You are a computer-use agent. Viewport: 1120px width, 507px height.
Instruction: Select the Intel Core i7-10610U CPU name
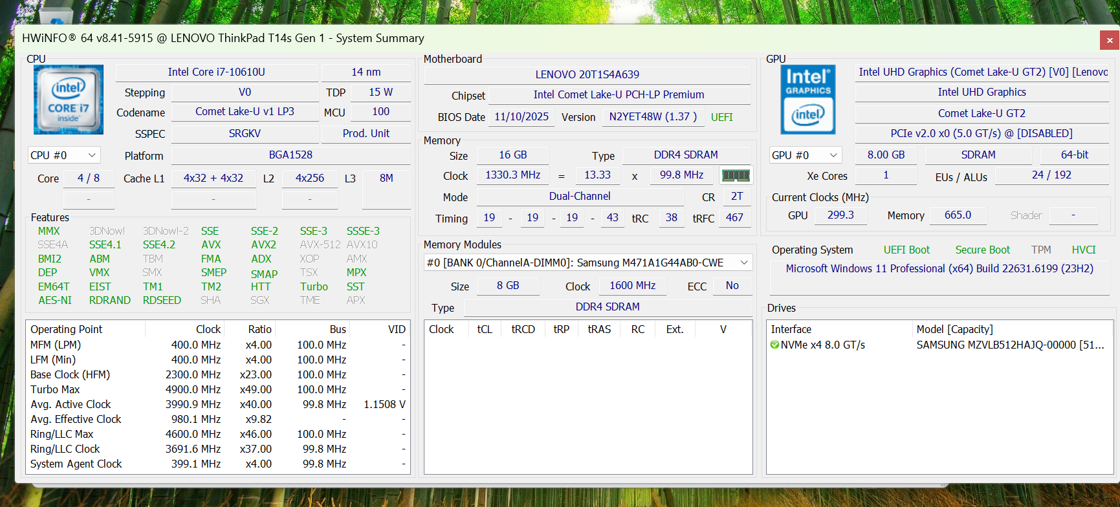217,72
